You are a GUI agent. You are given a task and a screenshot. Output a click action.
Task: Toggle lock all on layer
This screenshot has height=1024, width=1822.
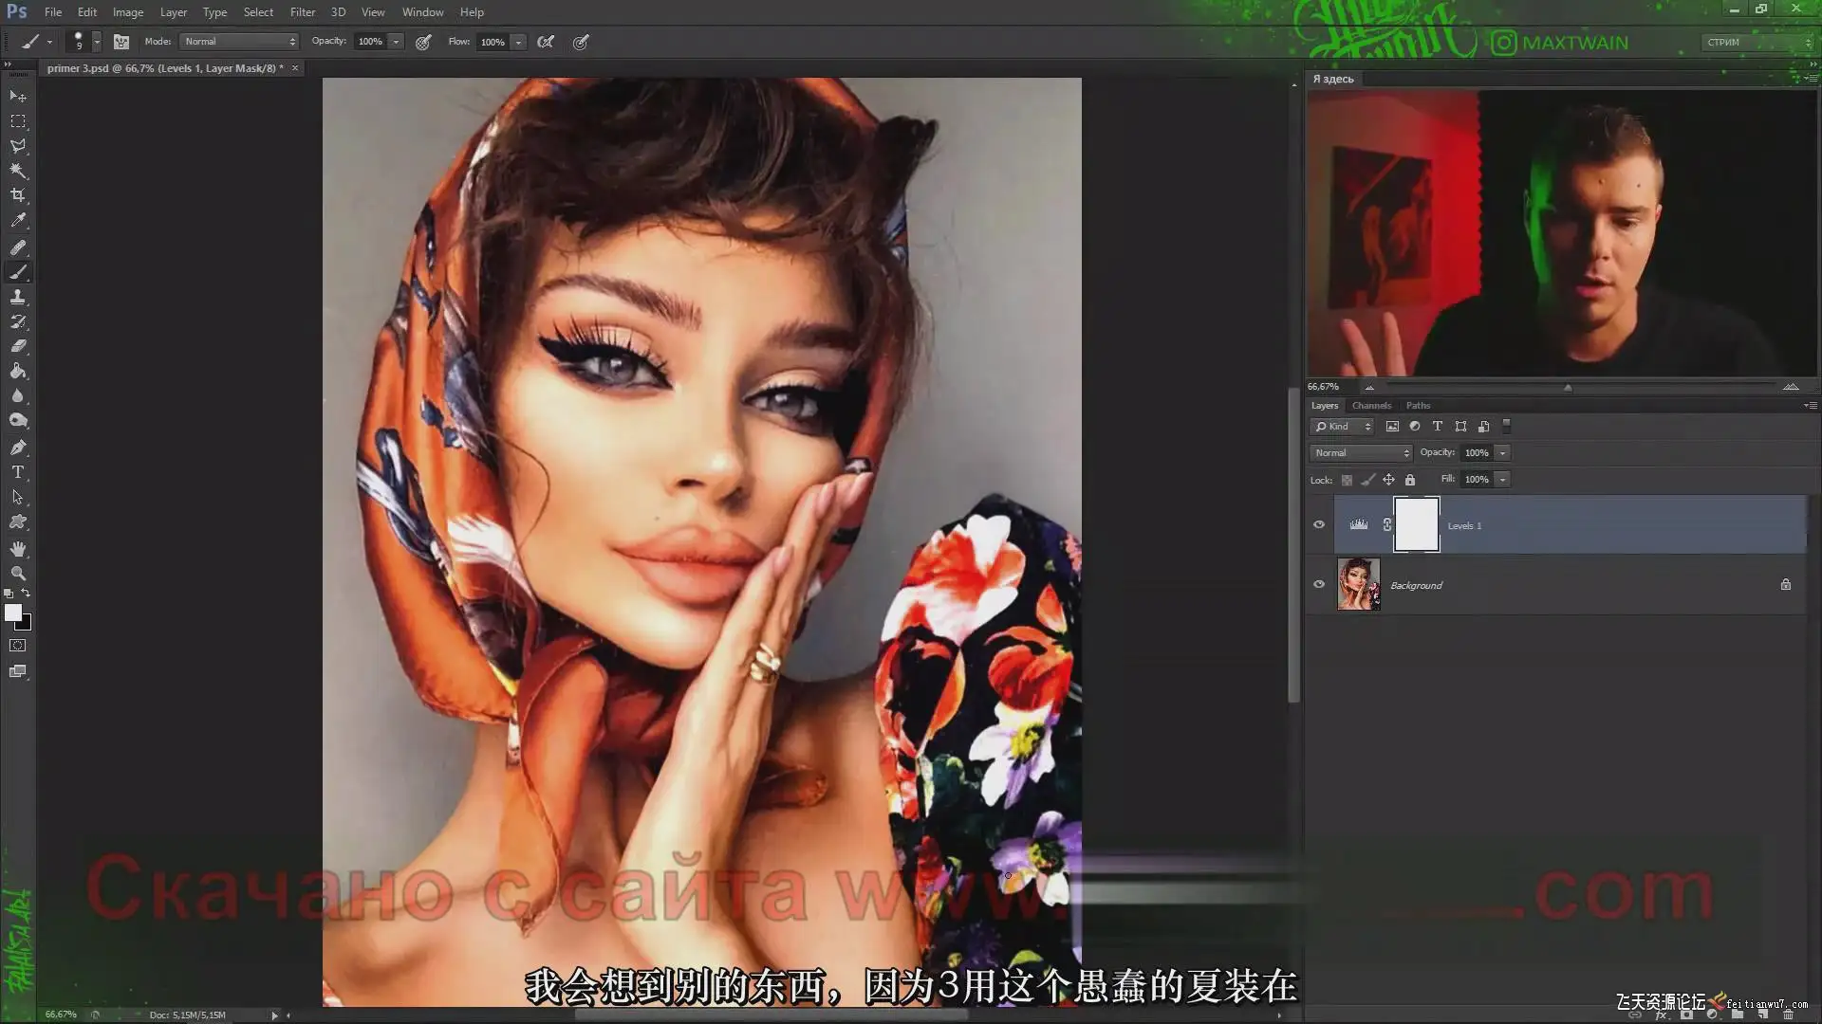coord(1409,480)
